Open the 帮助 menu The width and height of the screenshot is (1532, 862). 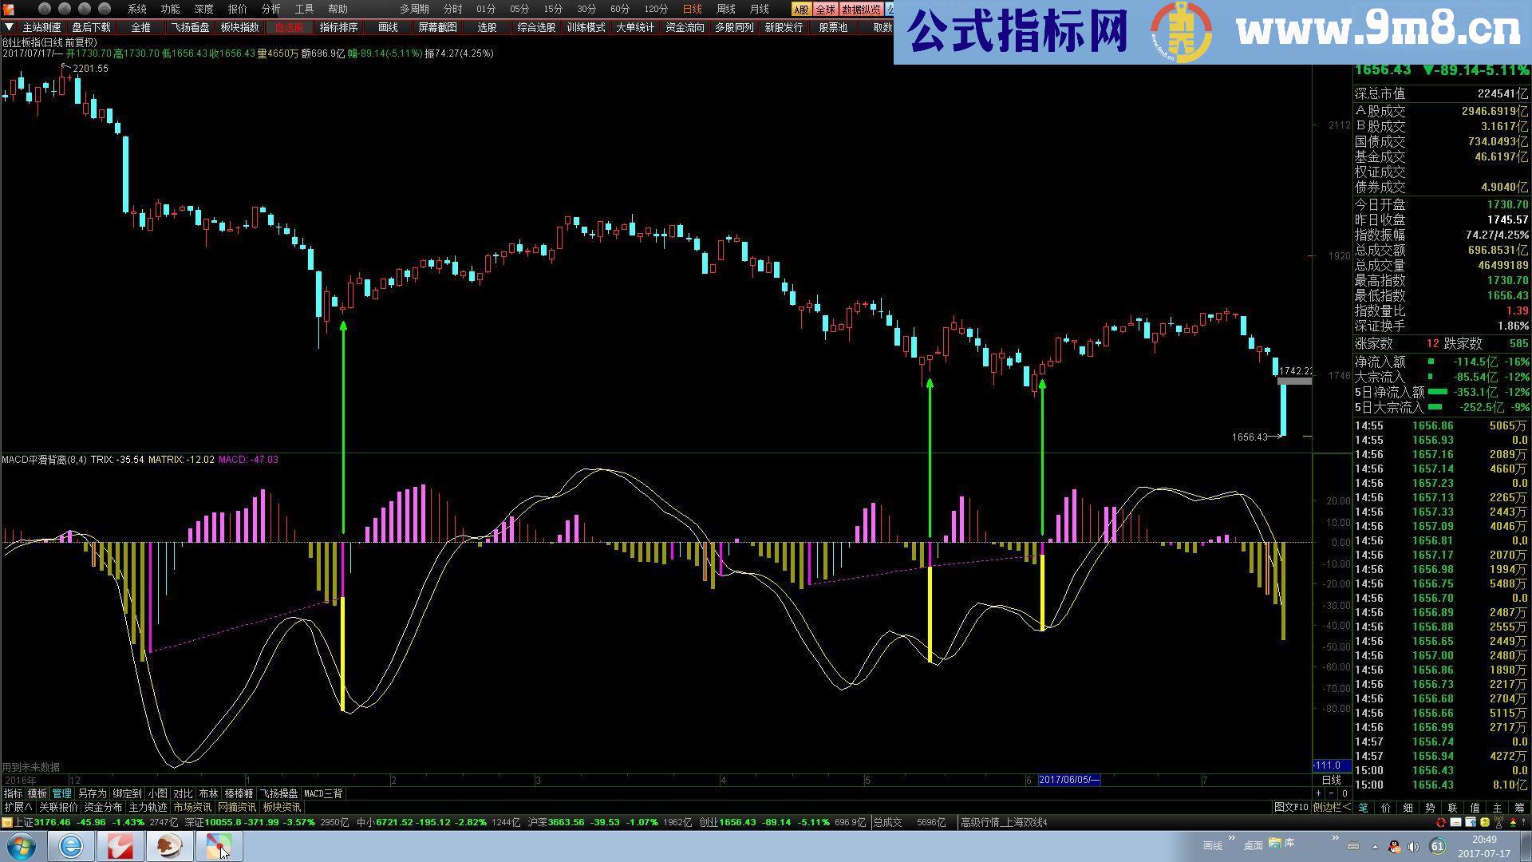point(338,9)
